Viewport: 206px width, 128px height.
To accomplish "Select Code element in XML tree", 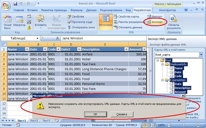I will pos(178,76).
